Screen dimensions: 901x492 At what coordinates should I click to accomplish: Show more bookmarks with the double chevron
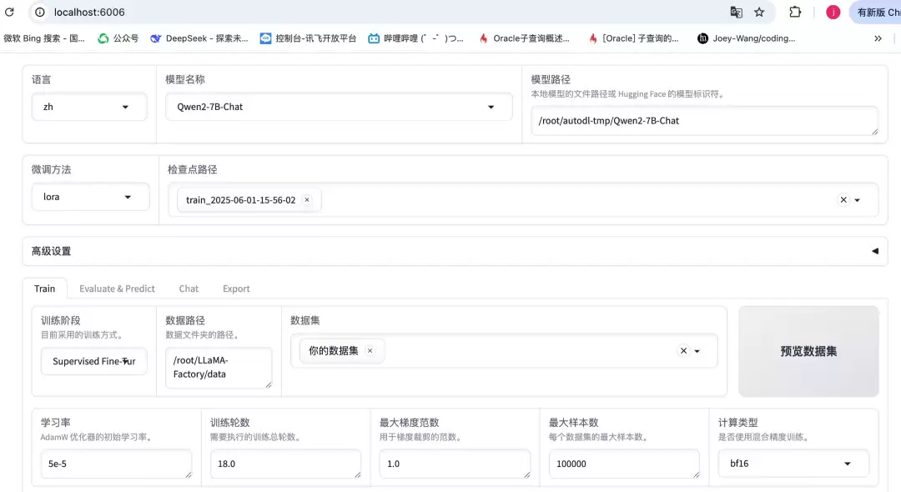pos(878,38)
